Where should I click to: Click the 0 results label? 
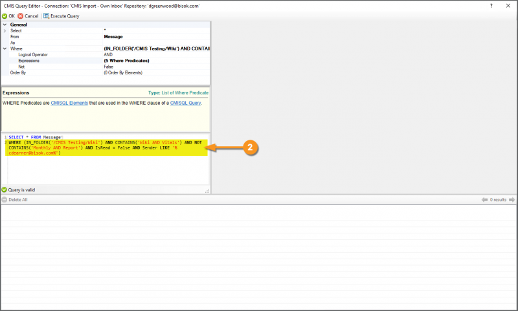498,200
